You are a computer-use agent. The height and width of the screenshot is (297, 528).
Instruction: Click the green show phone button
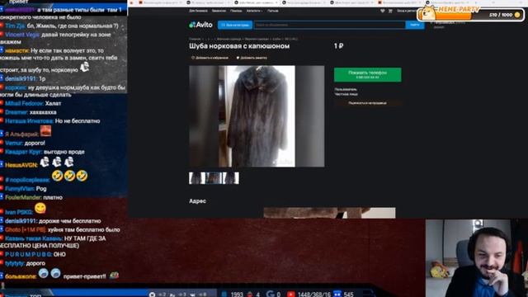point(367,74)
